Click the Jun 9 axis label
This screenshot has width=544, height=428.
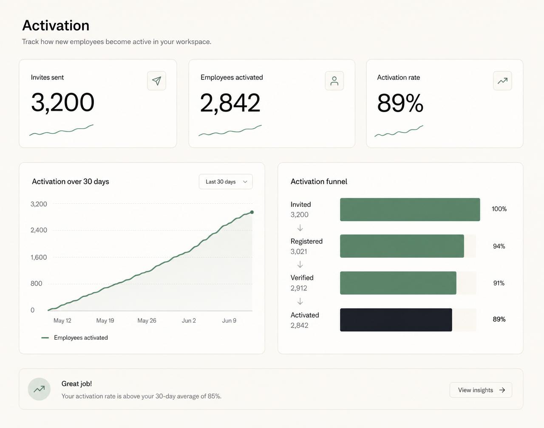[229, 321]
